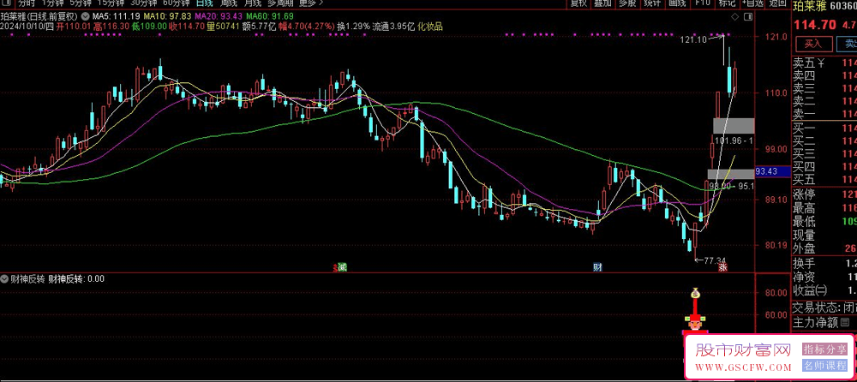Image resolution: width=857 pixels, height=382 pixels.
Task: Click the 卖一 order book row
Action: [x=824, y=114]
